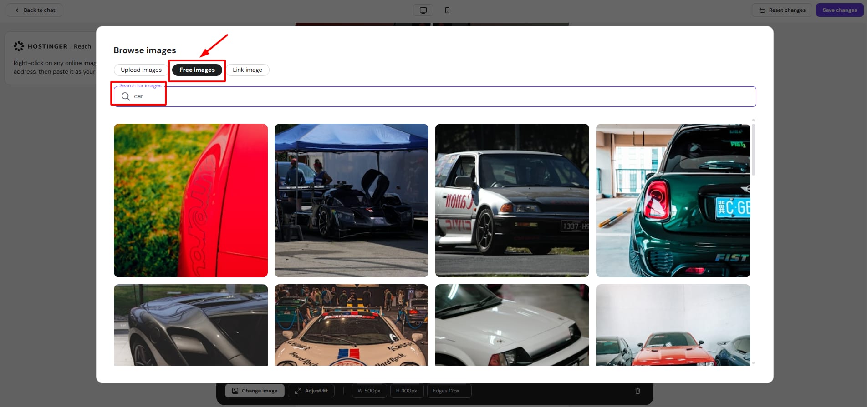The width and height of the screenshot is (867, 407).
Task: Click the Search for images field
Action: tap(437, 96)
